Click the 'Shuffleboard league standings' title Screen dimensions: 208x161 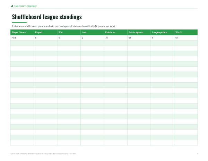click(x=47, y=17)
